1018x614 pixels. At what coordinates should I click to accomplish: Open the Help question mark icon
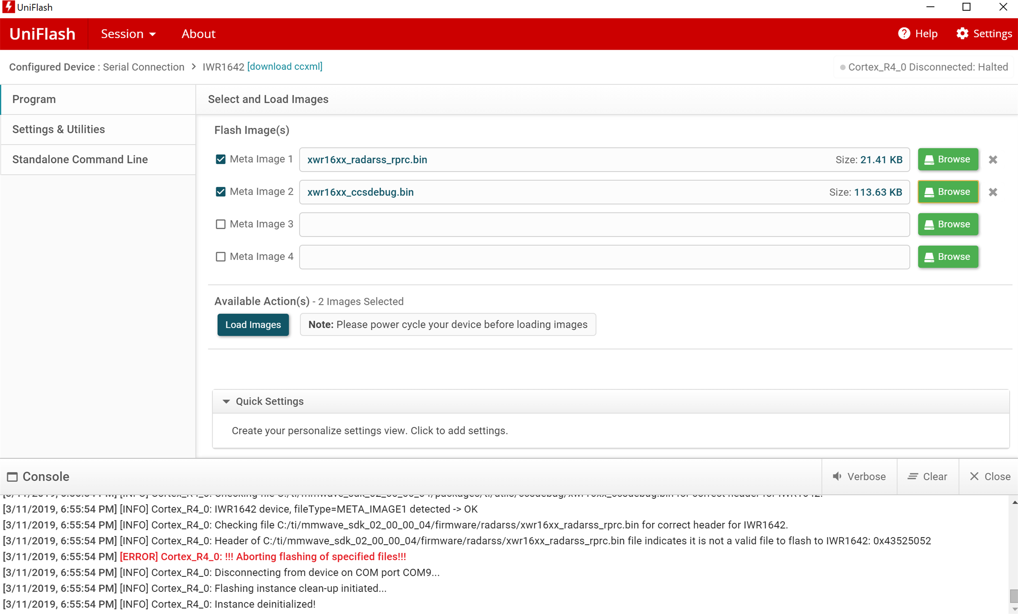click(x=904, y=34)
